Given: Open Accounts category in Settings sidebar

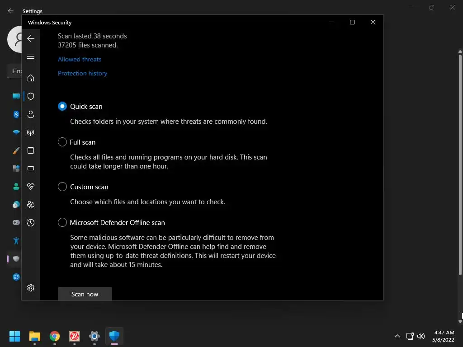Looking at the screenshot, I should (16, 187).
